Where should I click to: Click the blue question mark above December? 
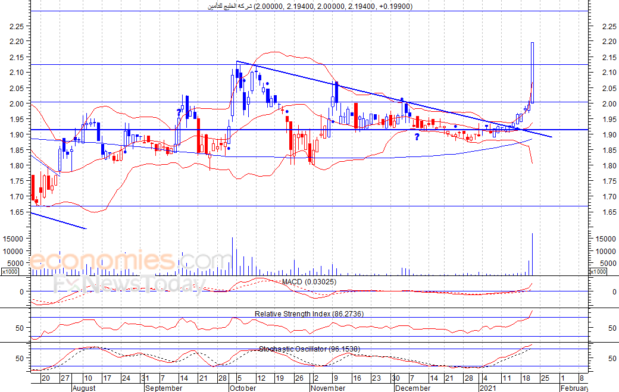tap(417, 137)
